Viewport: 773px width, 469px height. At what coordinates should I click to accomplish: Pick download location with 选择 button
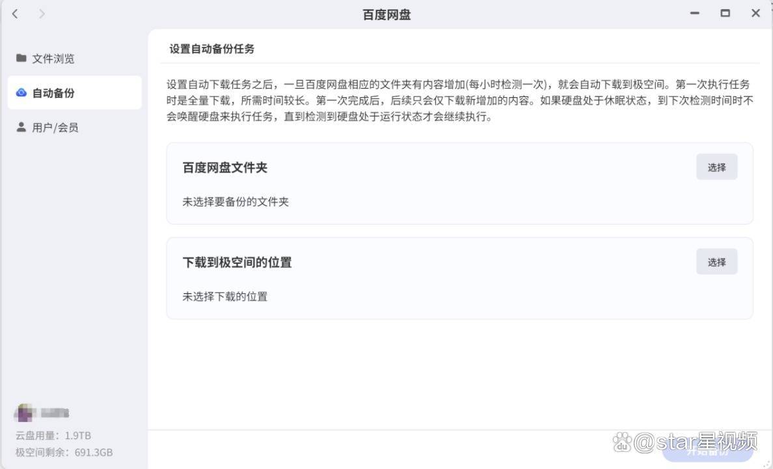tap(716, 262)
